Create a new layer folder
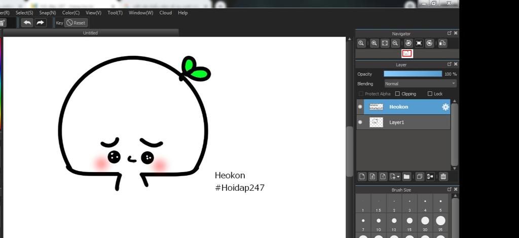Image resolution: width=519 pixels, height=238 pixels. coord(406,177)
